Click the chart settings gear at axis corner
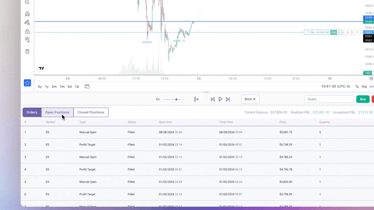Image resolution: width=374 pixels, height=210 pixels. 371,78
